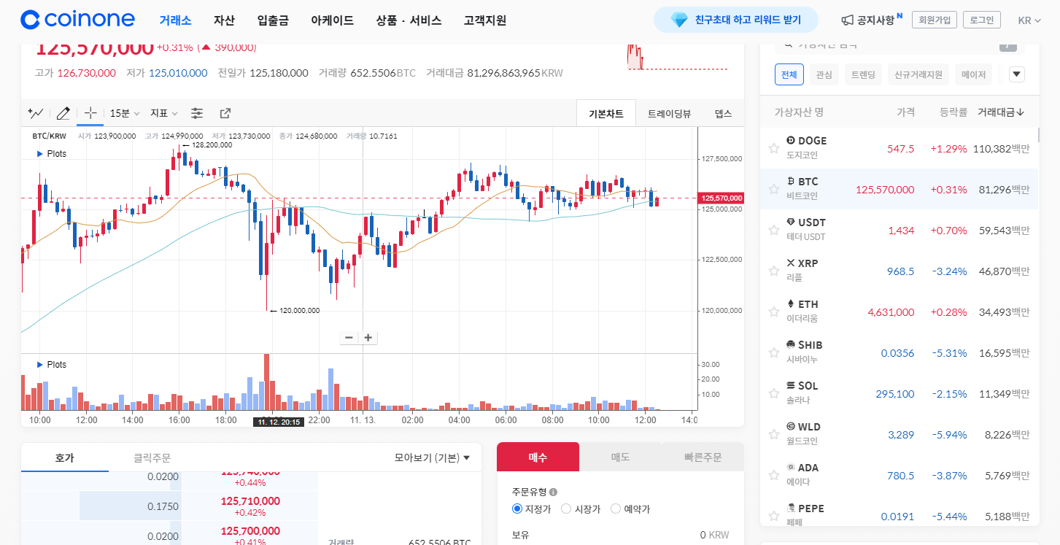Zoom out chart with minus button
1060x545 pixels.
349,337
